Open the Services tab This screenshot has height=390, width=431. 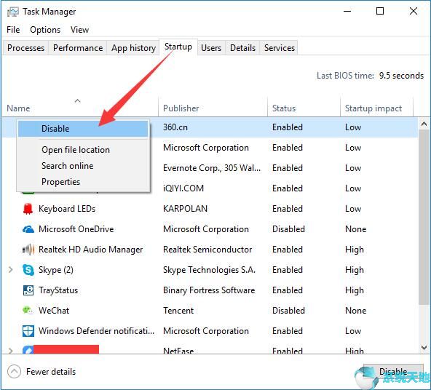(x=280, y=48)
